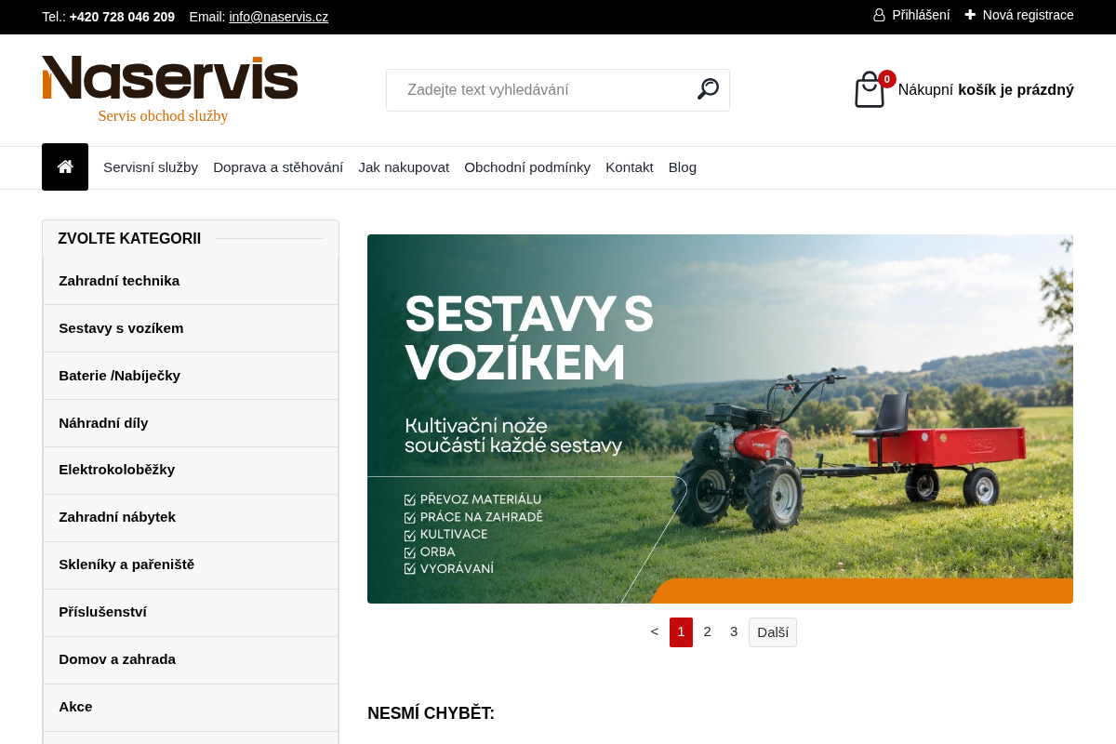Select Elektrokoloběžky category

(x=191, y=471)
